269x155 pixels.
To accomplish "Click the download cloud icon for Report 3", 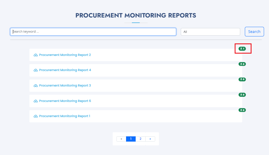I will (36, 86).
